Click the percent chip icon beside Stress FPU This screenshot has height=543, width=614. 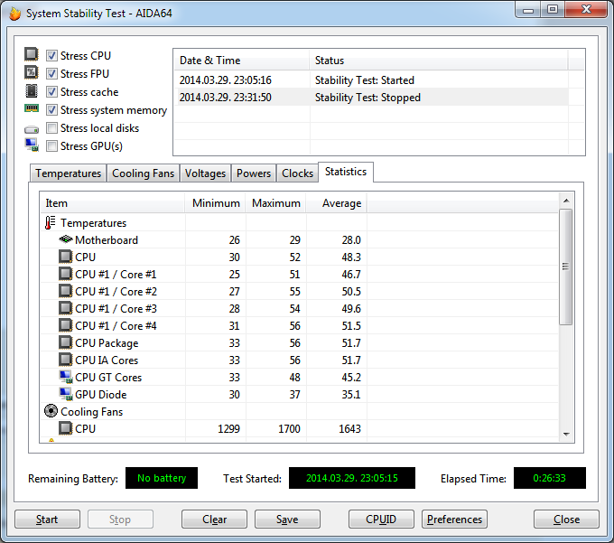pos(32,72)
